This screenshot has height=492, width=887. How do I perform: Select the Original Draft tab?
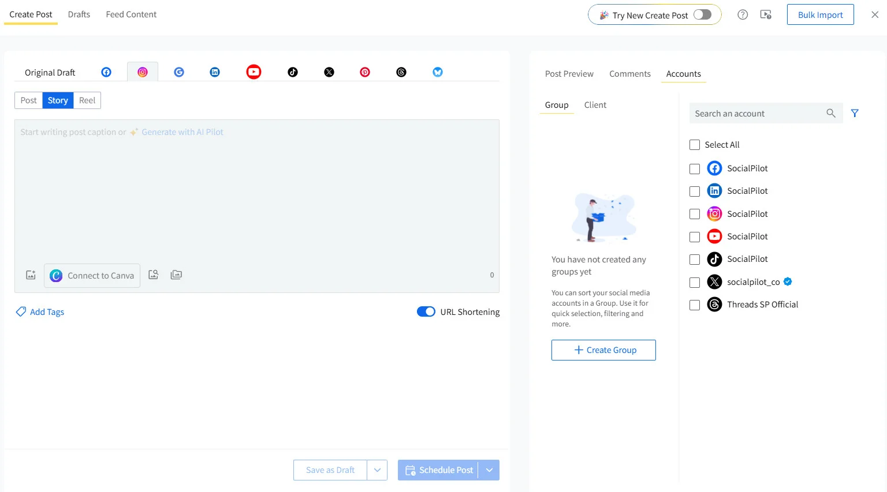pyautogui.click(x=50, y=73)
